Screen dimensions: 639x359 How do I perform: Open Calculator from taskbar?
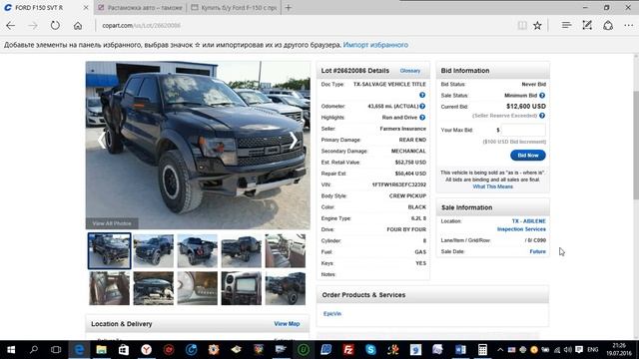(482, 350)
